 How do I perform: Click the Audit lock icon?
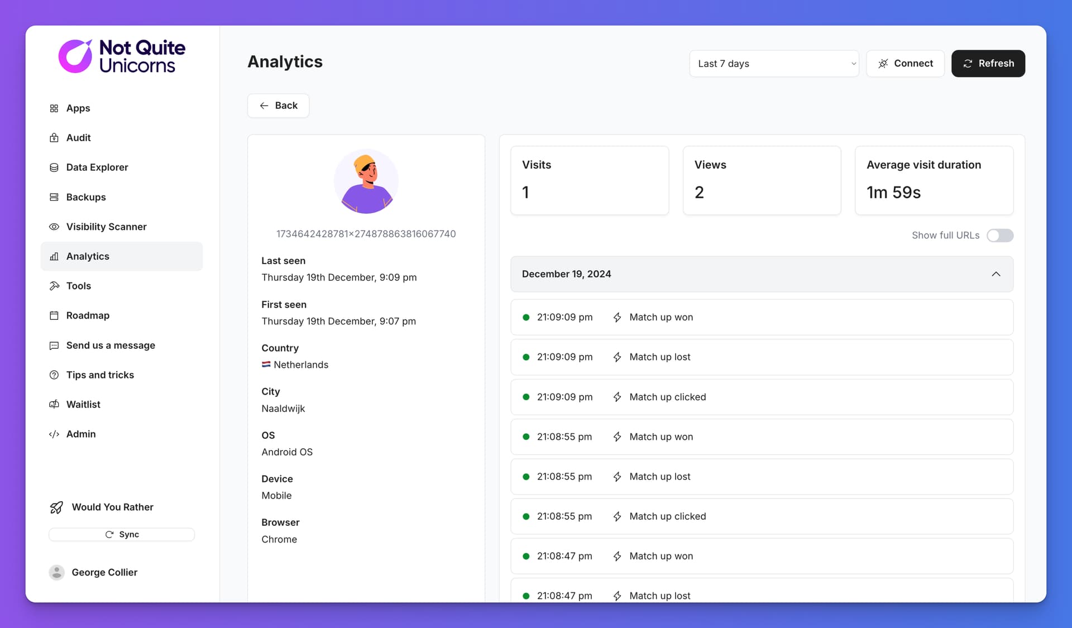point(54,138)
